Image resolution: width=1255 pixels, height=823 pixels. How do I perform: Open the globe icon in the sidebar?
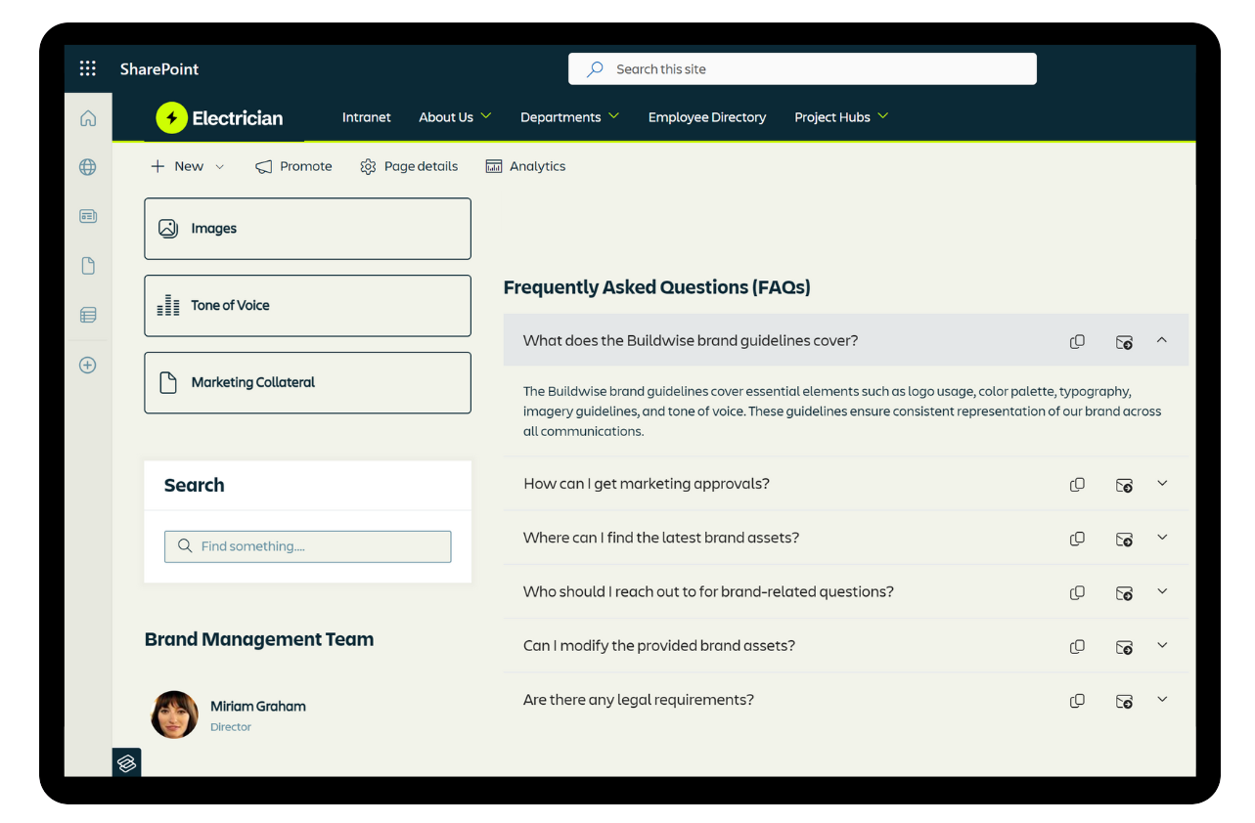87,166
